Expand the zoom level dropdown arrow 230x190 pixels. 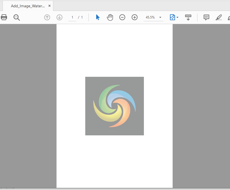click(160, 17)
